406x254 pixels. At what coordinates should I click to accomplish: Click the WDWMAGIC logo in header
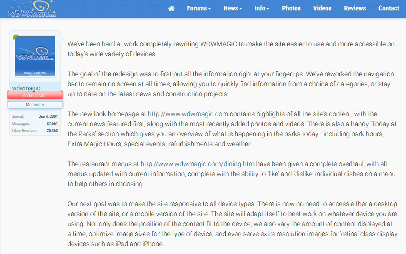[x=32, y=9]
